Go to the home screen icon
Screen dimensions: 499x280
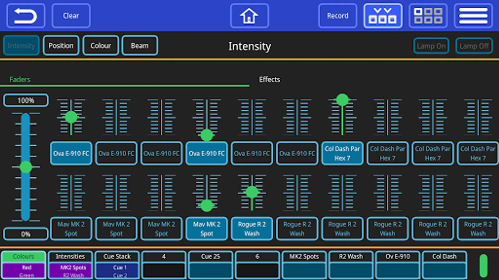(x=249, y=16)
